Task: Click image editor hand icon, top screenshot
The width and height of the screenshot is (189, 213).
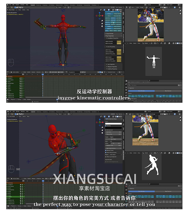Action: pyautogui.click(x=180, y=14)
